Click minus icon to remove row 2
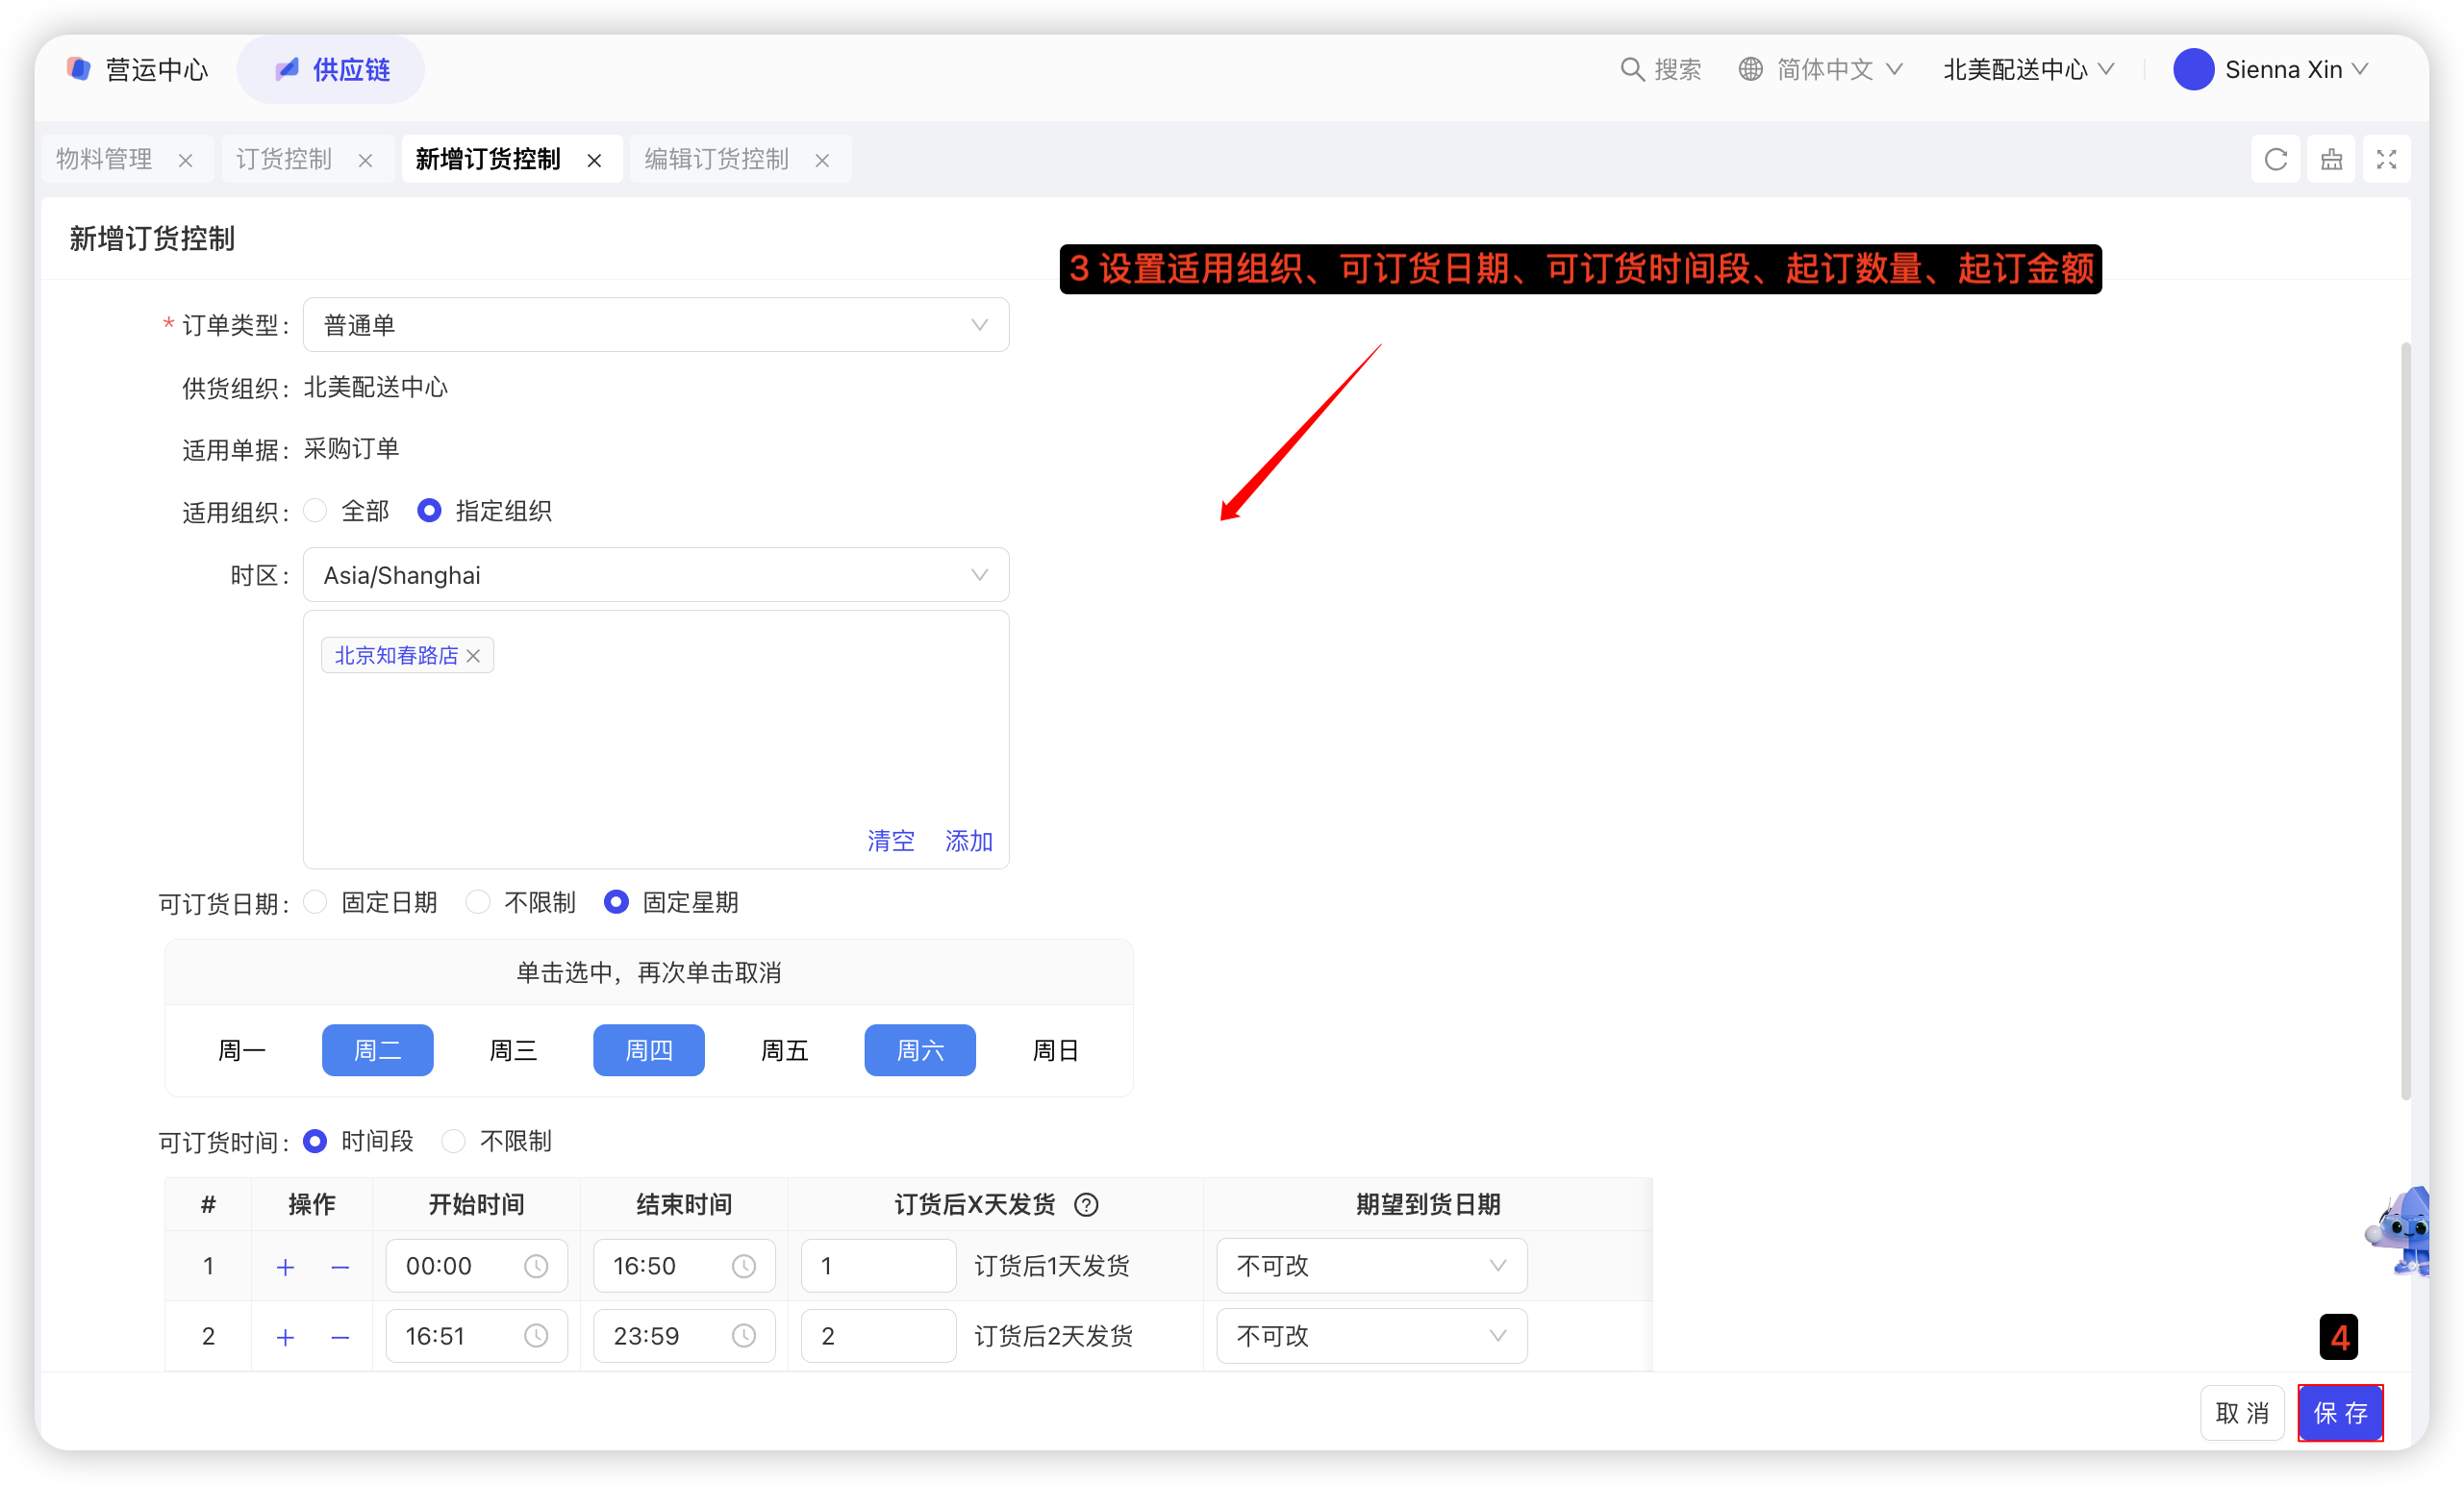 pos(340,1337)
